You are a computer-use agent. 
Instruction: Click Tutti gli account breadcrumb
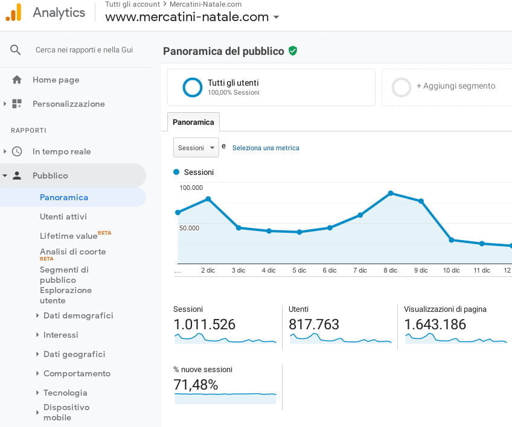coord(132,4)
